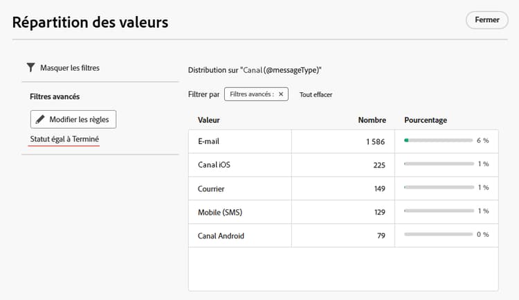Select the Statut égal à Terminé rule
Image resolution: width=519 pixels, height=300 pixels.
[x=64, y=139]
